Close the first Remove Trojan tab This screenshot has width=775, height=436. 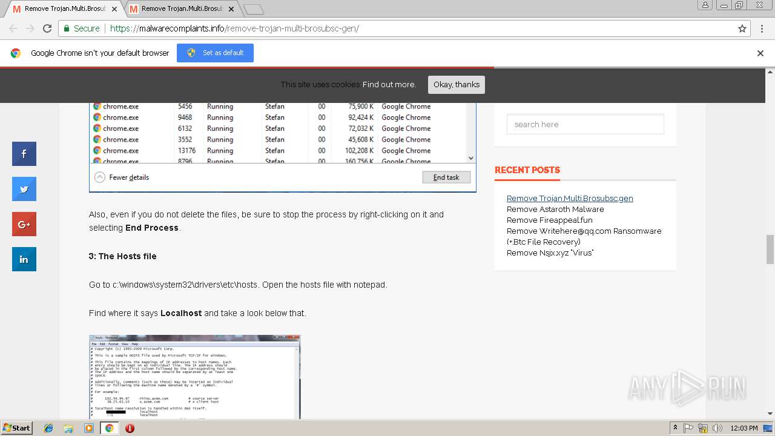pyautogui.click(x=114, y=9)
